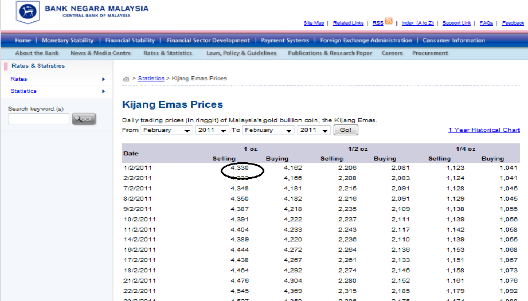
Task: Click the Go! button
Action: coord(346,130)
